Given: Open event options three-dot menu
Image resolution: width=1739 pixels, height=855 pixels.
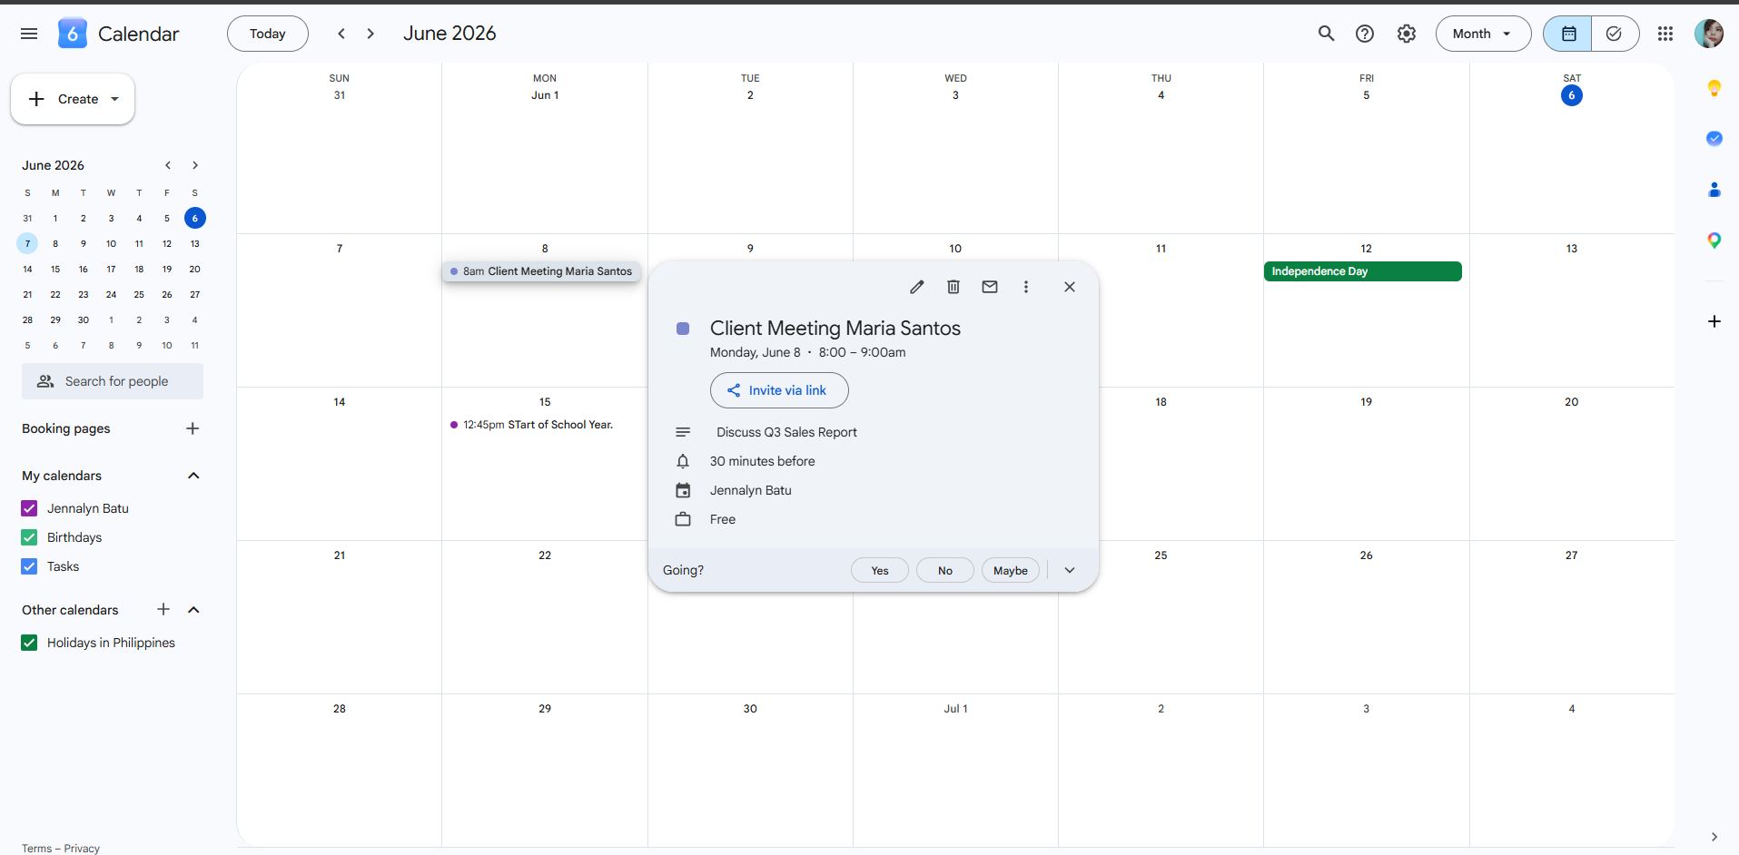Looking at the screenshot, I should [x=1026, y=287].
